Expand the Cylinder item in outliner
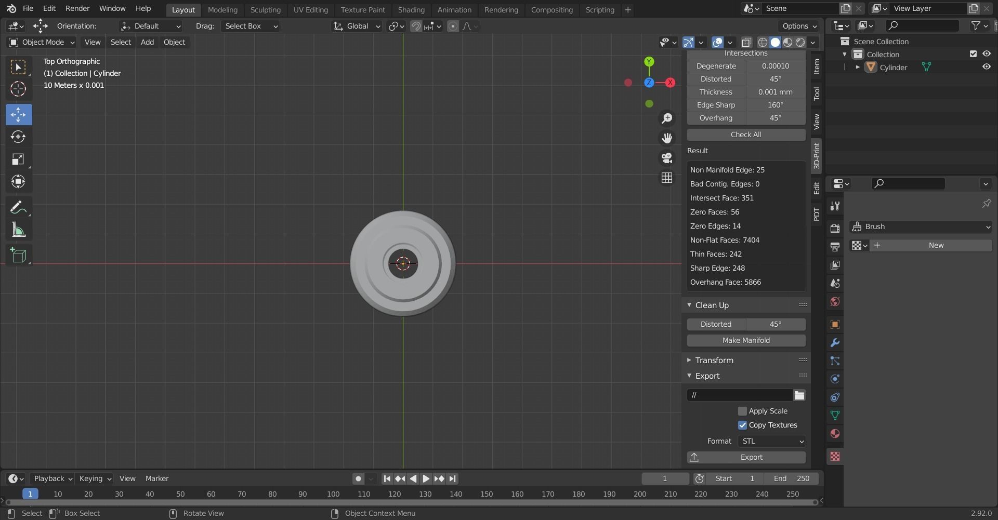Screen dimensions: 998x520 click(858, 67)
